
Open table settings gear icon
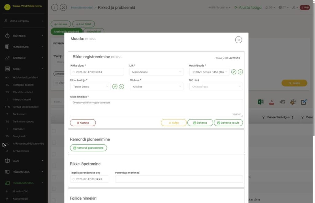coord(293,102)
